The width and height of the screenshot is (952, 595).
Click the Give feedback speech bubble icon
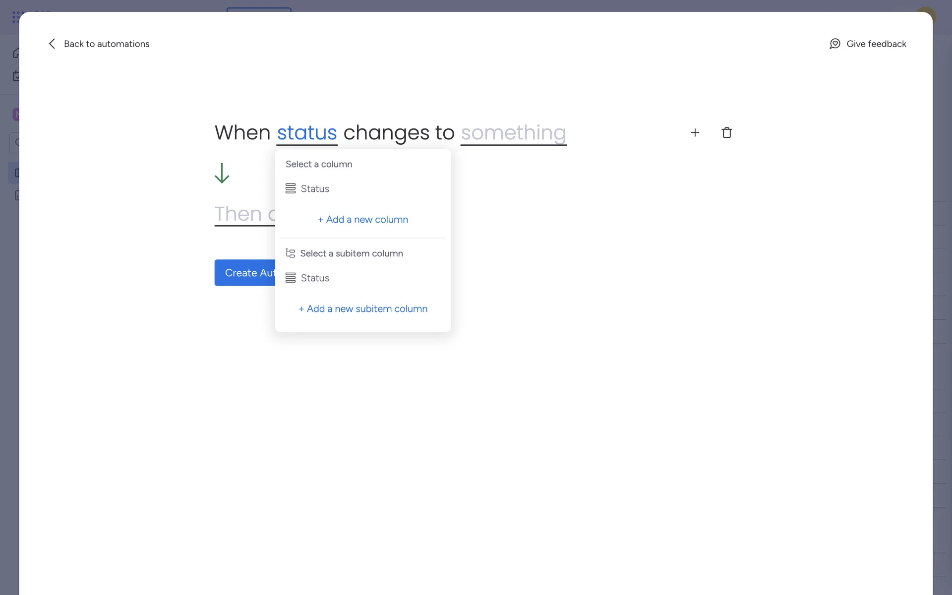[835, 44]
